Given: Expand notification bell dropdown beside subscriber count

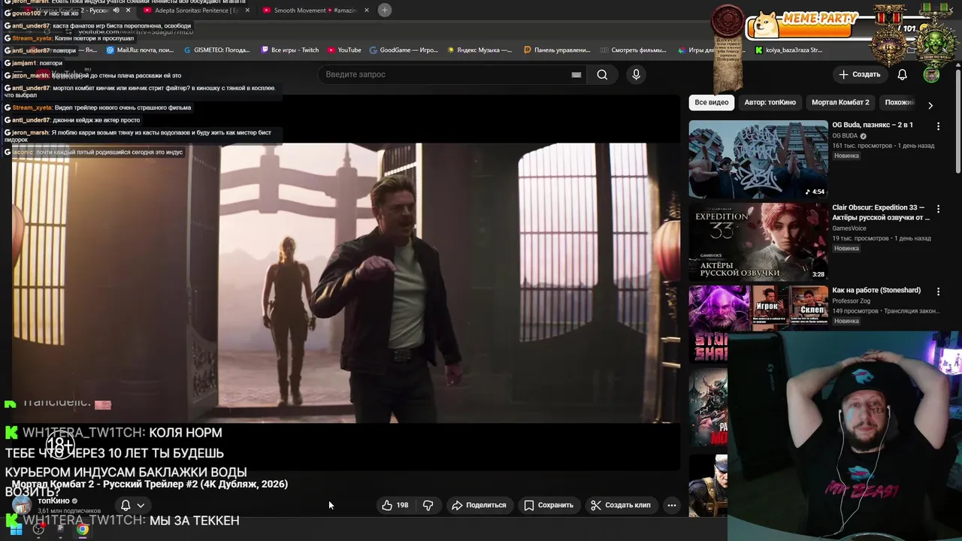Looking at the screenshot, I should click(x=132, y=506).
